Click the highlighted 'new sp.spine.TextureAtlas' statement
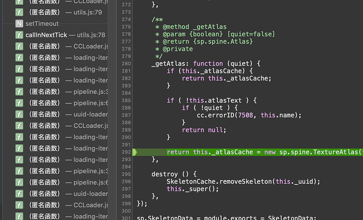The height and width of the screenshot is (220, 363). click(x=265, y=152)
